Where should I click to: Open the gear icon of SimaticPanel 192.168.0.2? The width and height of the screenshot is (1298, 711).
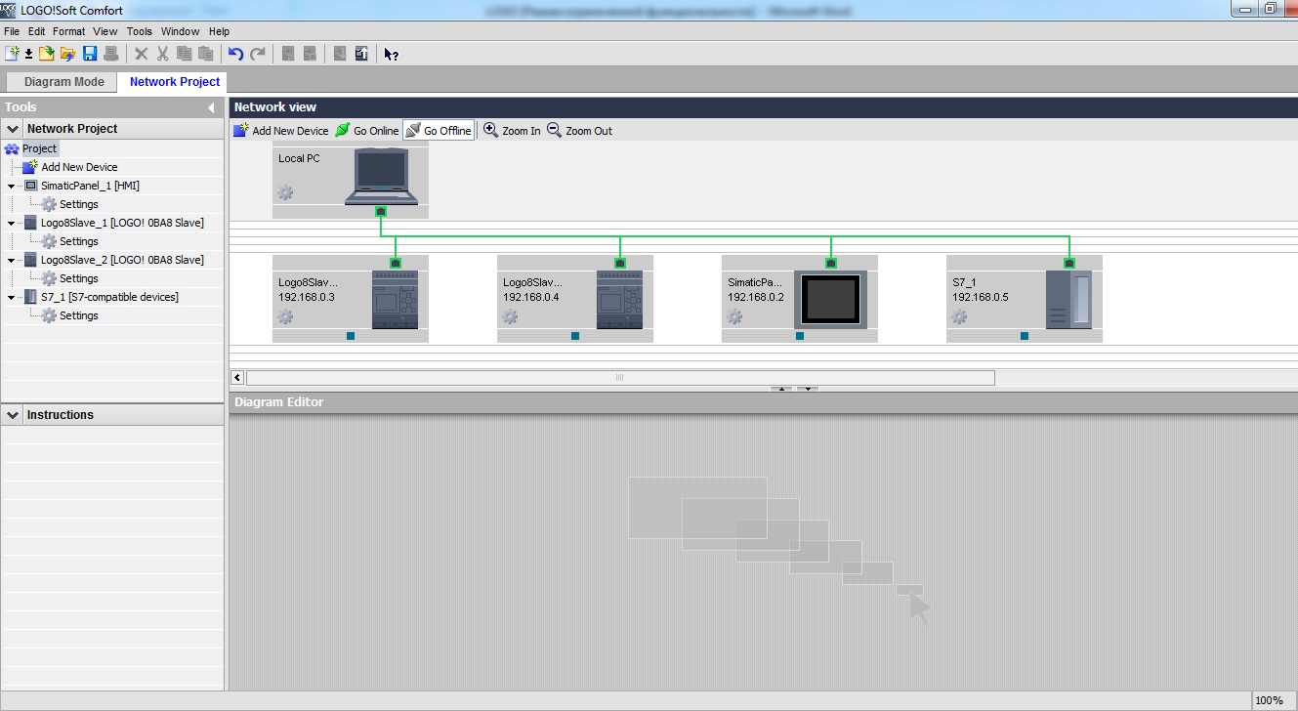734,316
